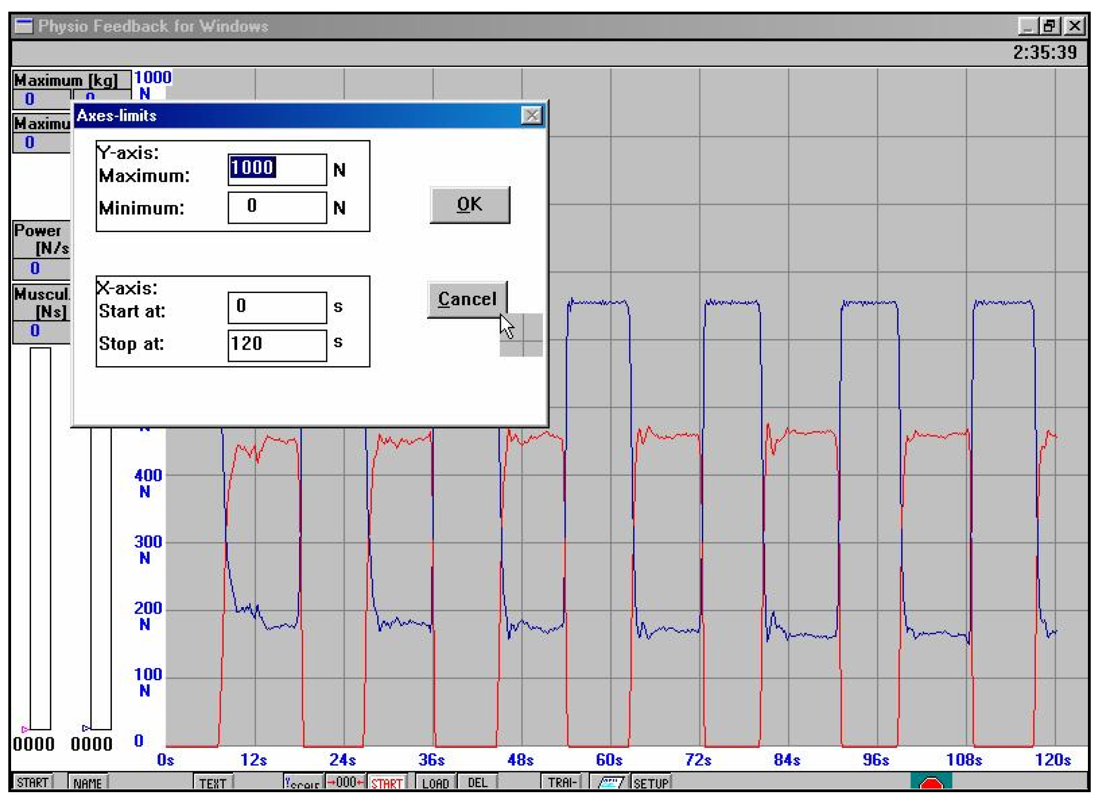Restore the Physio Feedback window size
This screenshot has width=1104, height=806.
(1050, 26)
